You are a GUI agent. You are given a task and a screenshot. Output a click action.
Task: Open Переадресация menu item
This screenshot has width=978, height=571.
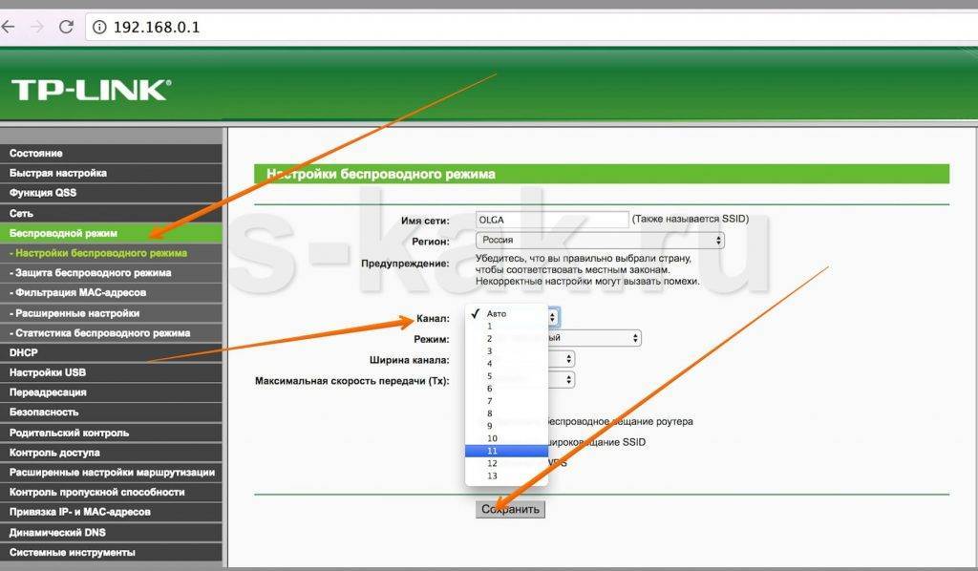tap(111, 392)
